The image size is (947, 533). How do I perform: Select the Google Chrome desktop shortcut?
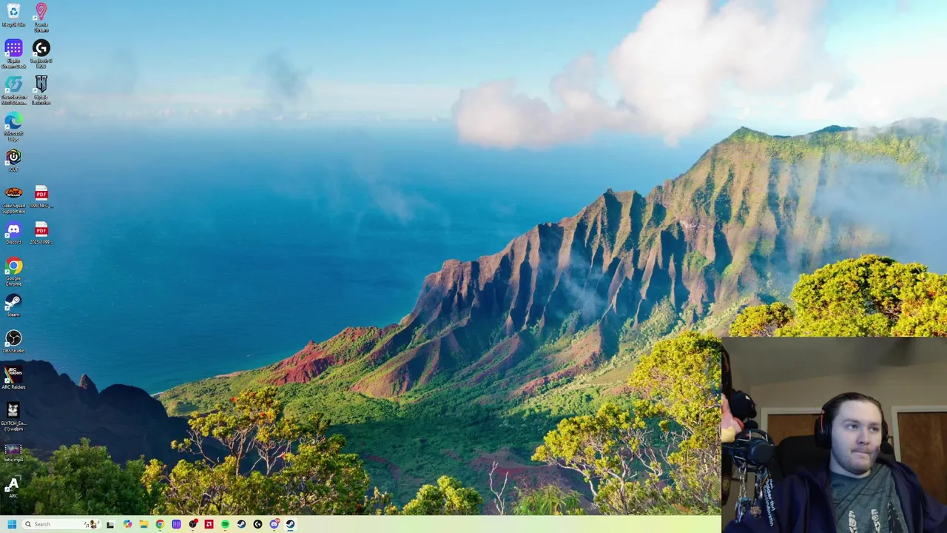click(x=13, y=271)
